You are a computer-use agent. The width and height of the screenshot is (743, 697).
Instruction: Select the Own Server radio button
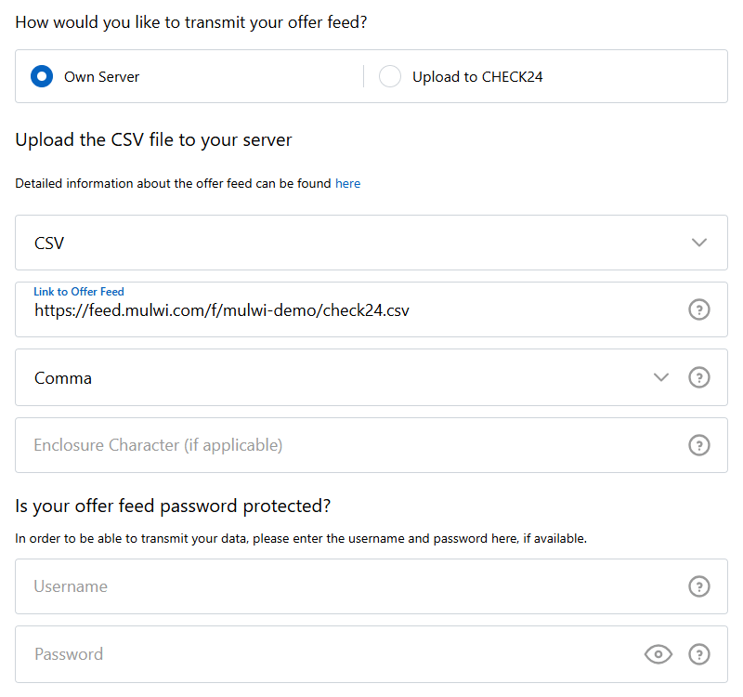tap(41, 76)
